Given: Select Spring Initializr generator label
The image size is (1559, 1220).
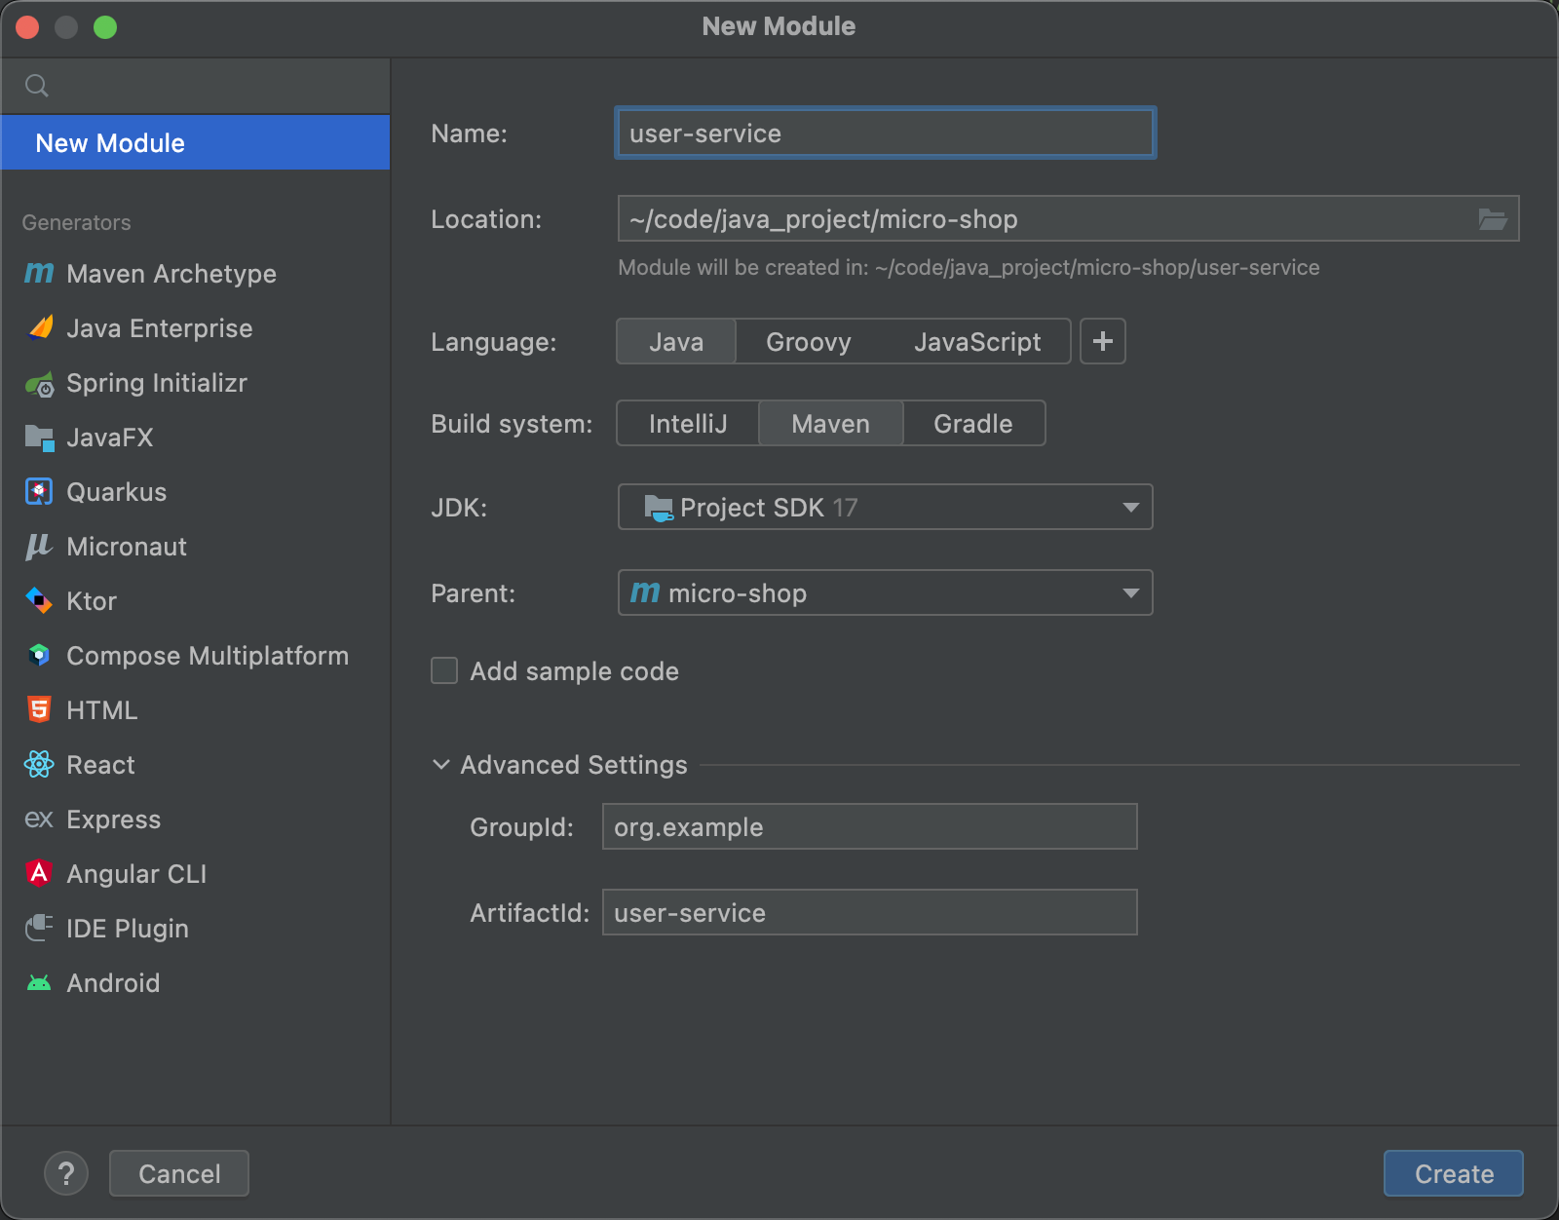Looking at the screenshot, I should 157,383.
